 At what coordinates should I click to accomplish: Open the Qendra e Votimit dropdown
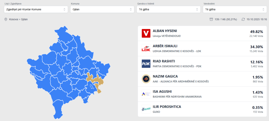(168, 9)
